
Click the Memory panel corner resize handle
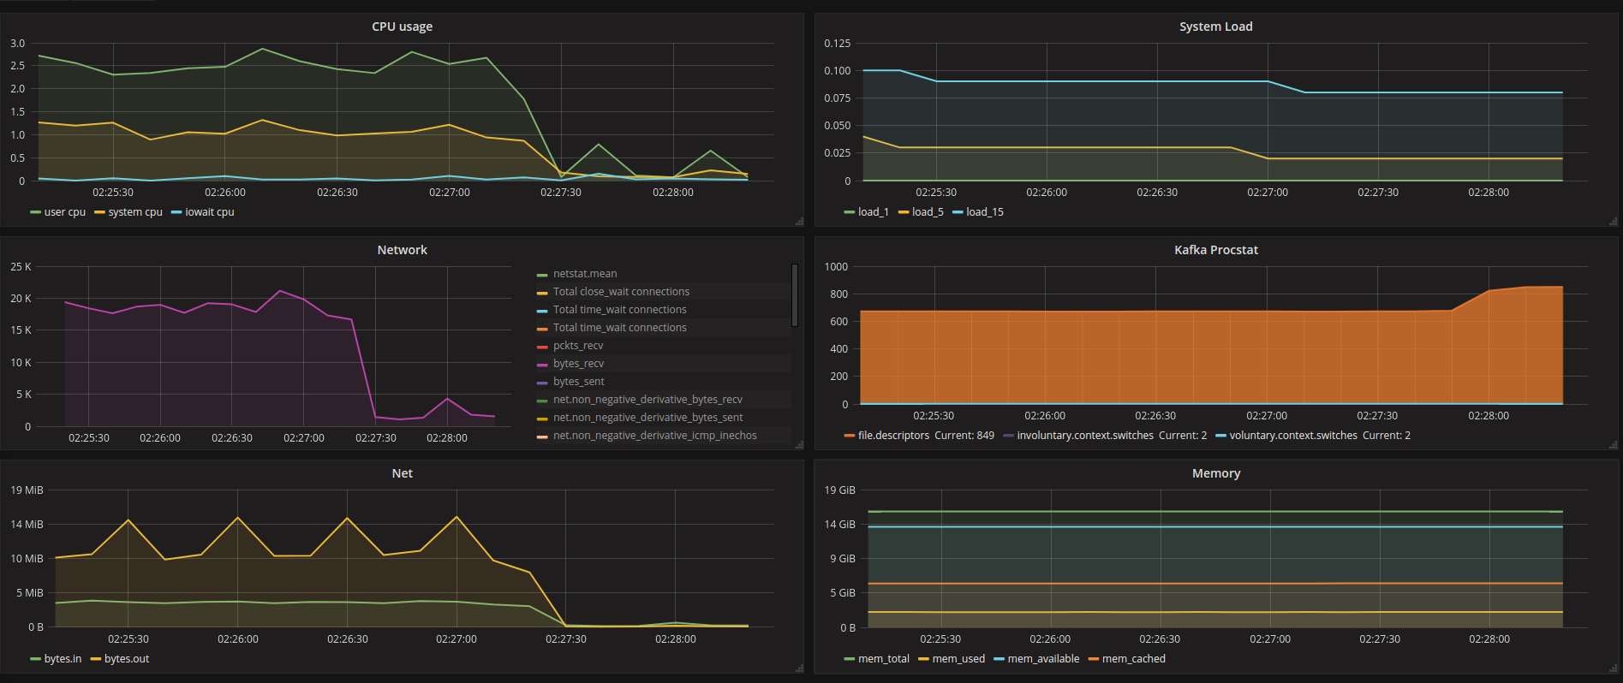pos(1613,668)
